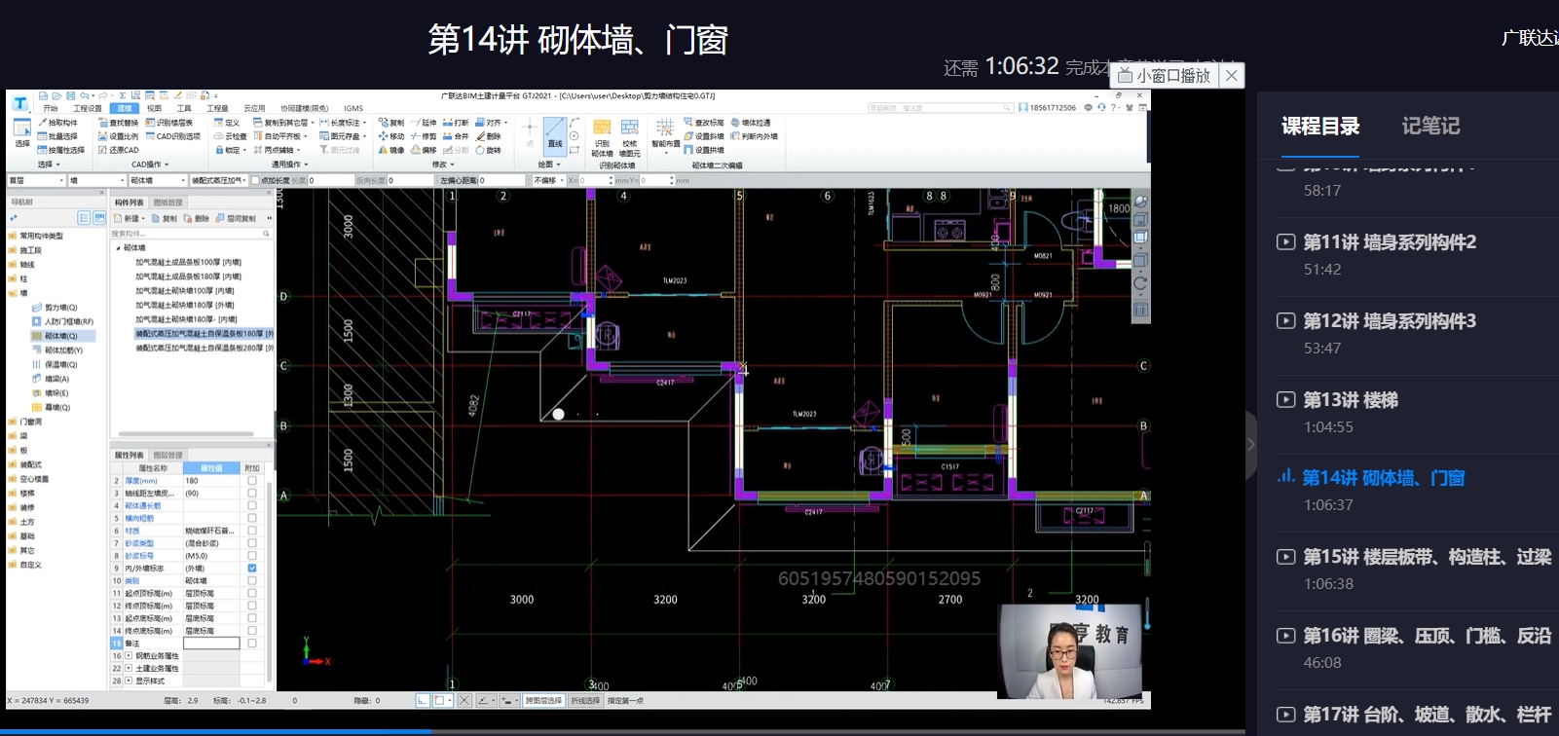The width and height of the screenshot is (1559, 736).
Task: Expand 钢筋业务属性 property group
Action: click(129, 655)
